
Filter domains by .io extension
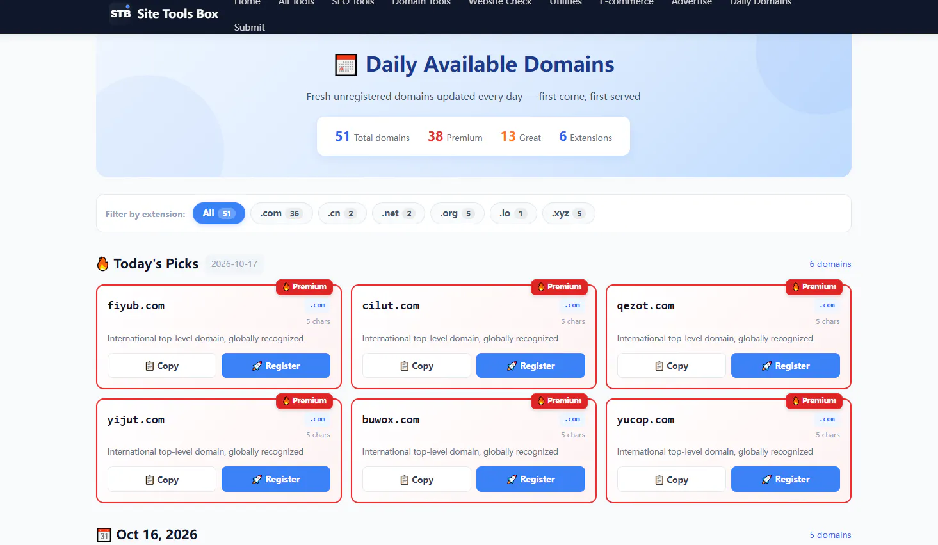click(x=513, y=213)
